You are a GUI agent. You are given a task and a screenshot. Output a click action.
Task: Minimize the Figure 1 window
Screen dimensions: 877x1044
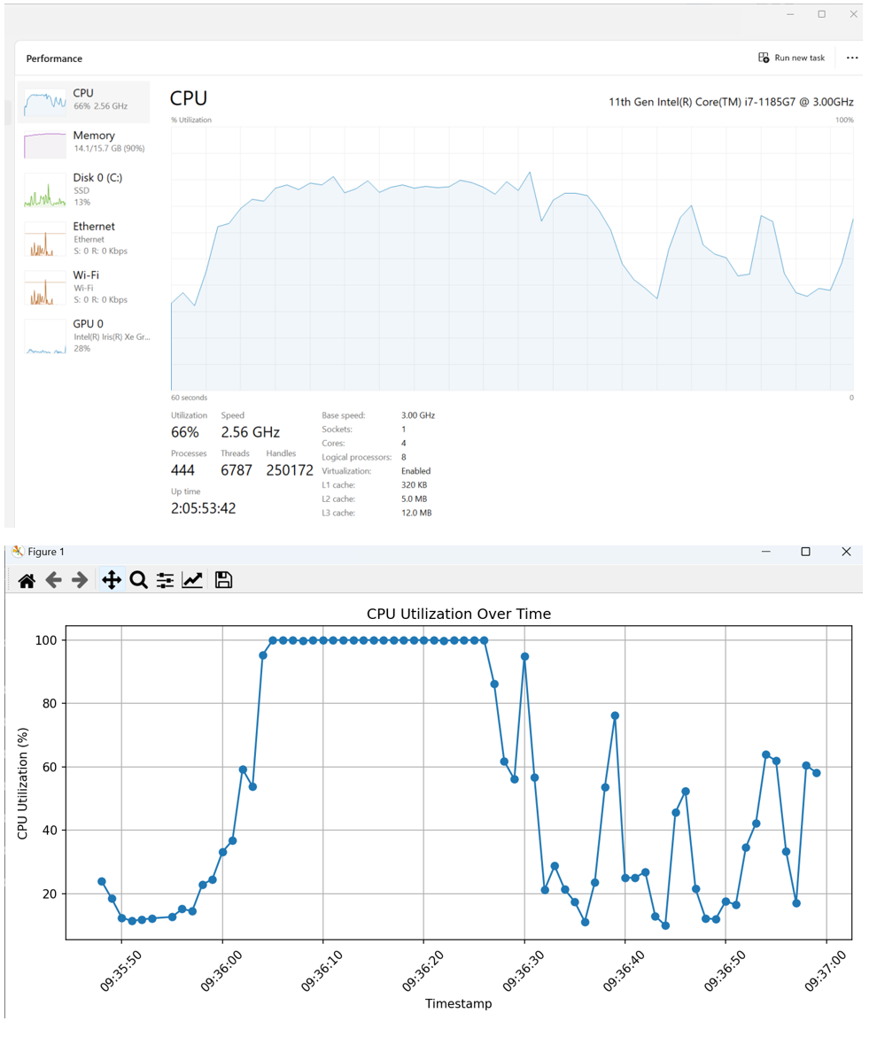(x=765, y=552)
